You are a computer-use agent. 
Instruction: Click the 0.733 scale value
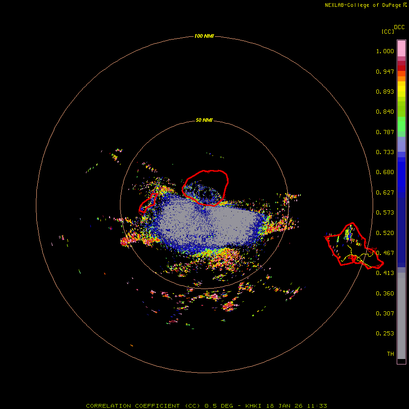point(385,152)
